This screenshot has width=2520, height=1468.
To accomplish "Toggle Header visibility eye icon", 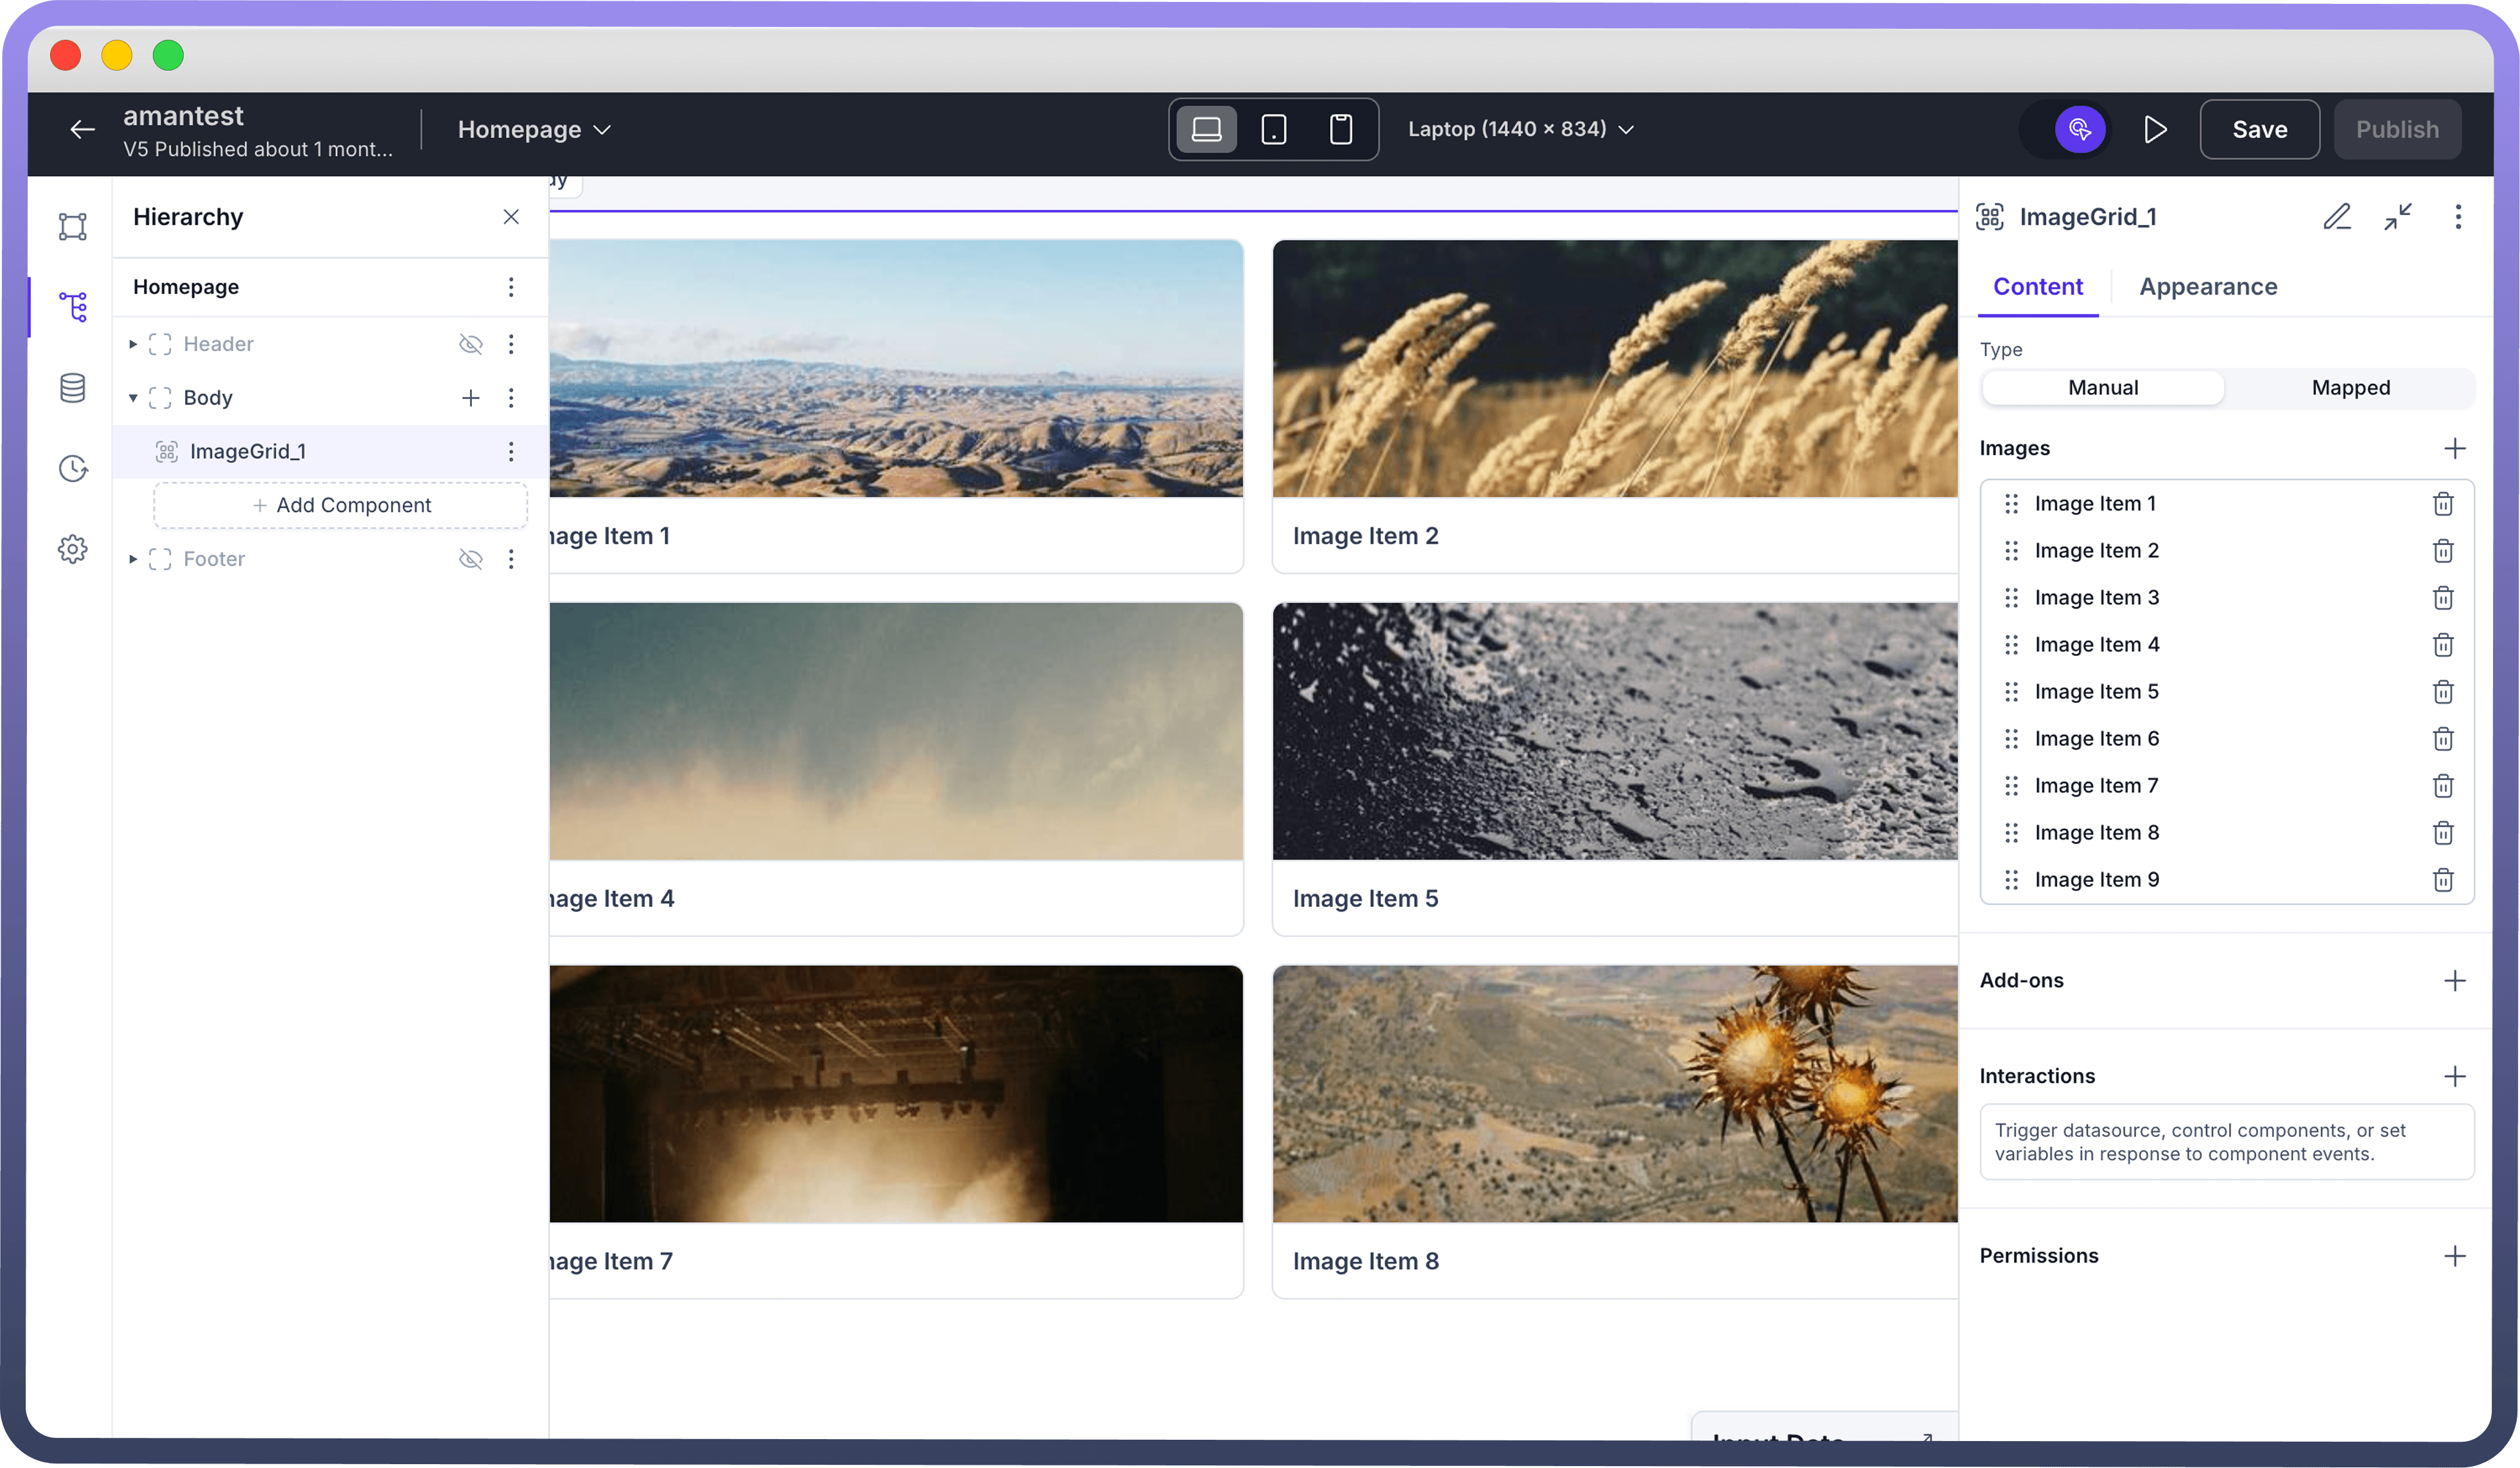I will pos(470,344).
